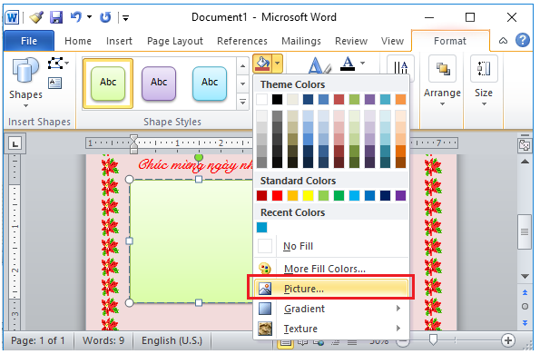Click the Text Fill letter A icon
This screenshot has height=354, width=540.
(348, 64)
